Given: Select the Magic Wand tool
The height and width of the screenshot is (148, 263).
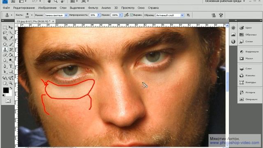Looking at the screenshot, I should click(x=11, y=33).
